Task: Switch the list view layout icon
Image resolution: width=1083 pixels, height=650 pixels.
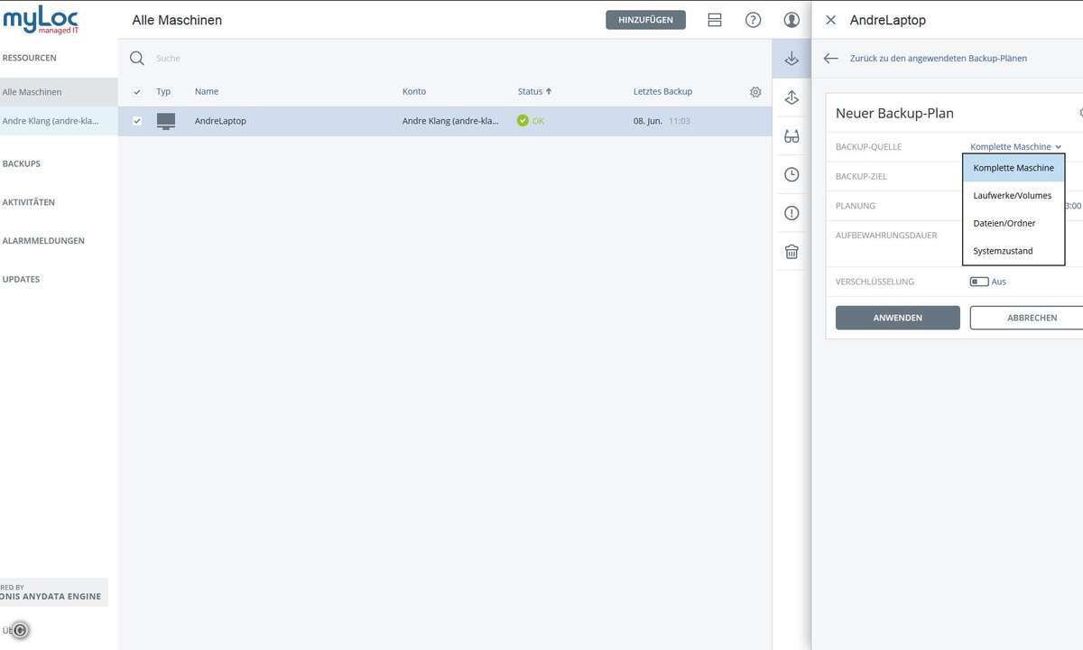Action: coord(715,20)
